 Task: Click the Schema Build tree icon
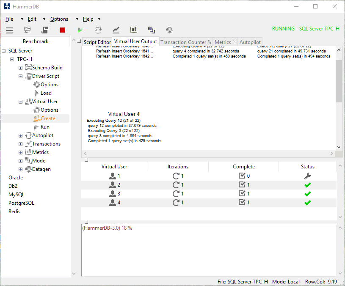(28, 68)
